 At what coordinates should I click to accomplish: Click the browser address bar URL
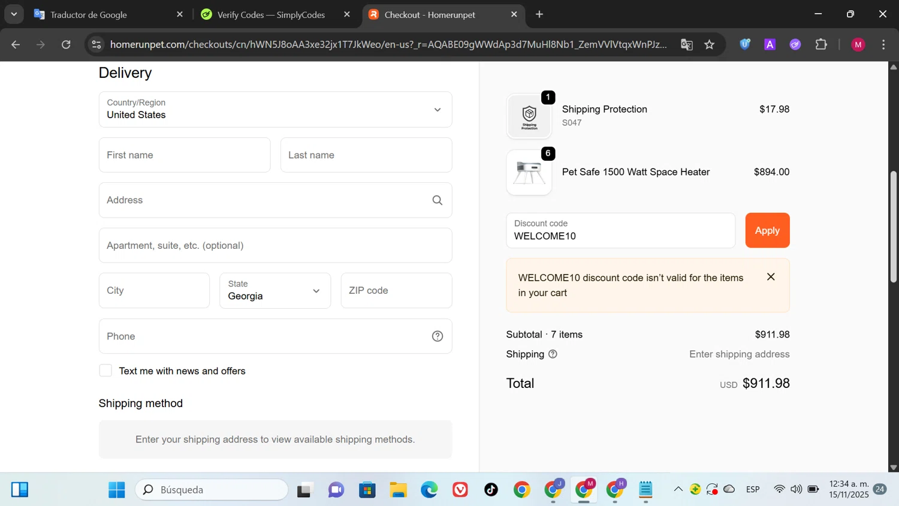coord(388,44)
